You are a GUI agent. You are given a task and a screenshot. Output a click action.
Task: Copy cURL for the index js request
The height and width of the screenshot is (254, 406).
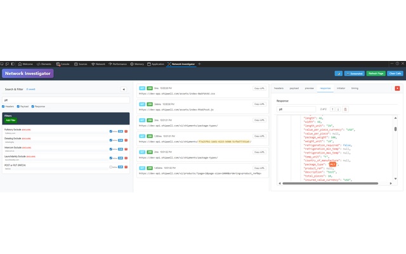click(259, 104)
